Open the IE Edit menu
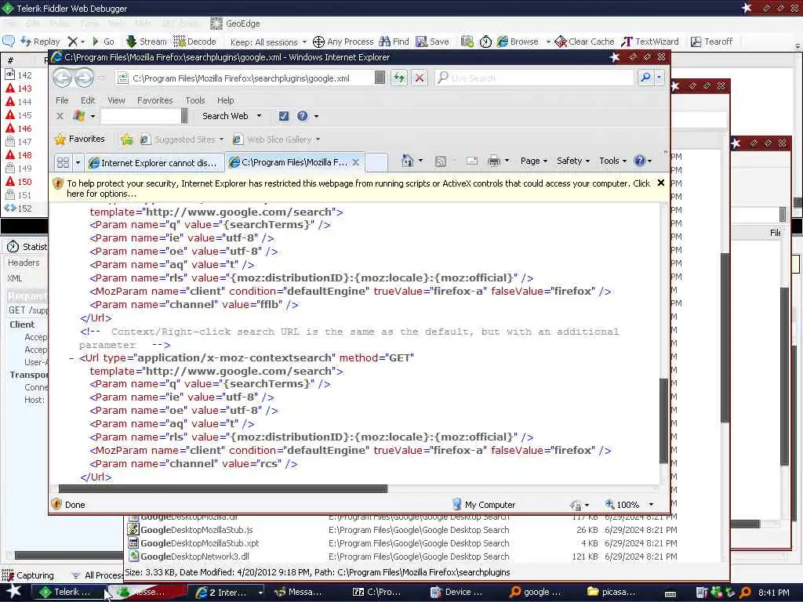The image size is (803, 602). (x=88, y=100)
